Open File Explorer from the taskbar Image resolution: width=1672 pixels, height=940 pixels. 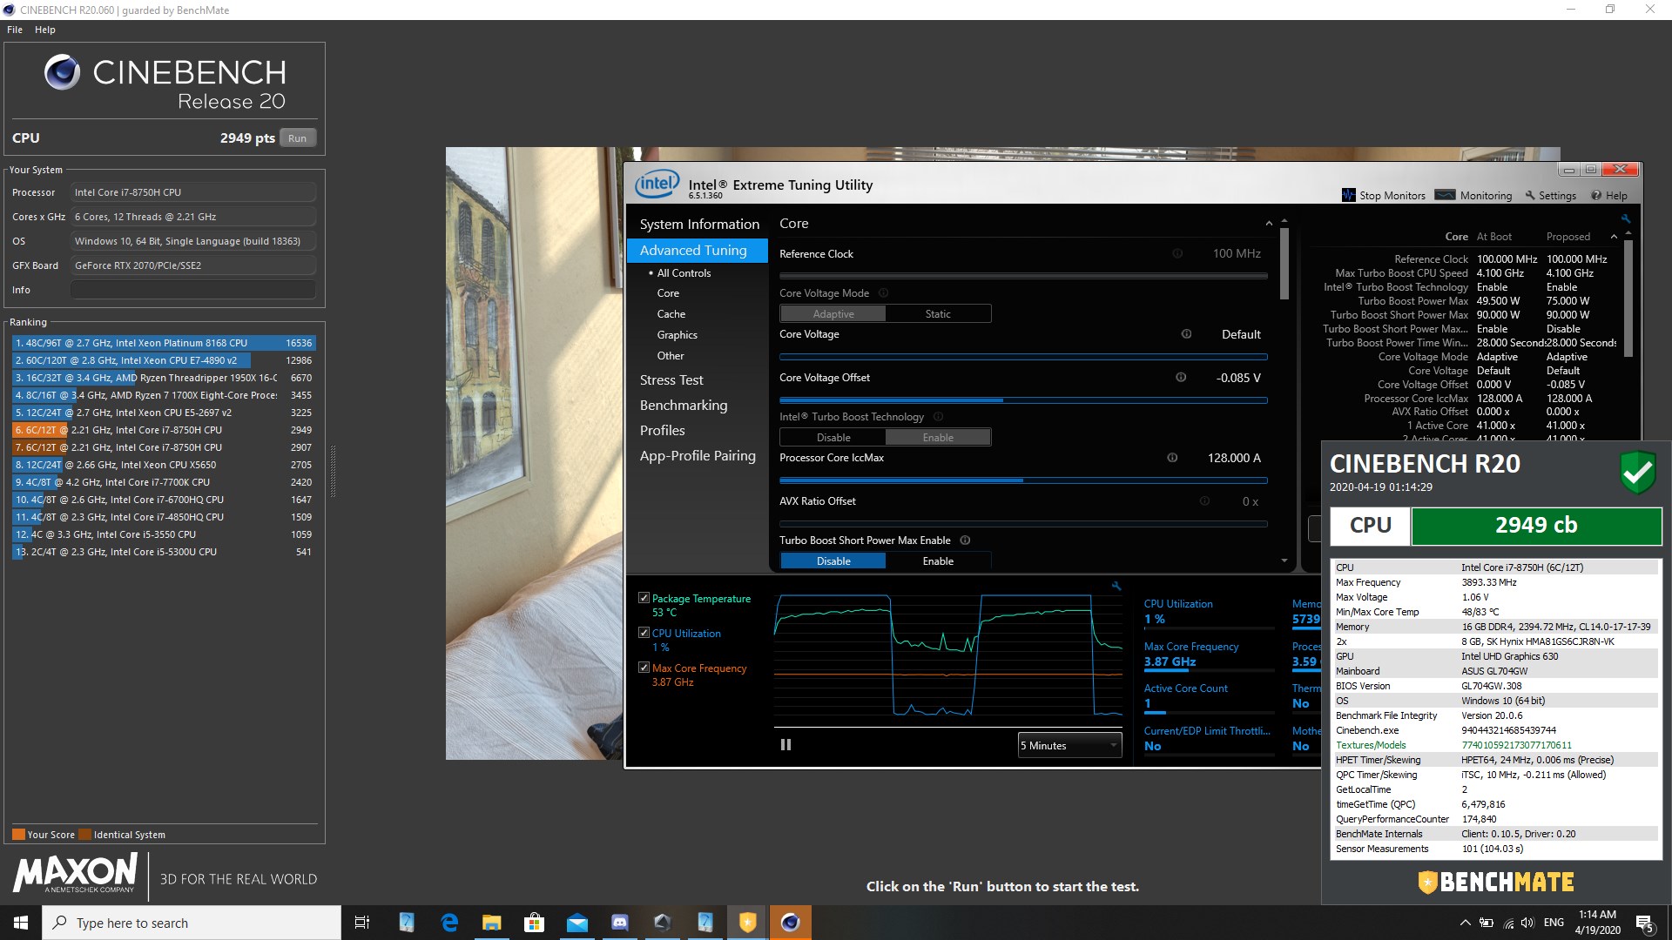(492, 923)
